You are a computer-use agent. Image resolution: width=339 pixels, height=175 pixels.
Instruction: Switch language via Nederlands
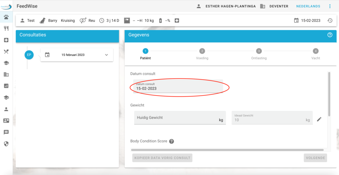click(x=308, y=6)
